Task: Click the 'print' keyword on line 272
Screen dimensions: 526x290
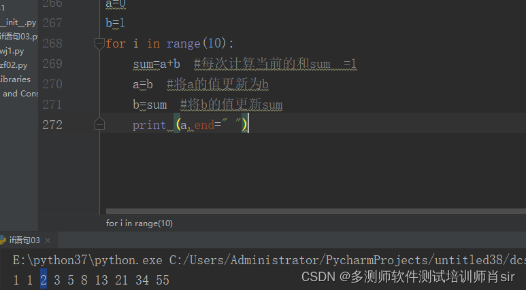Action: [x=149, y=125]
